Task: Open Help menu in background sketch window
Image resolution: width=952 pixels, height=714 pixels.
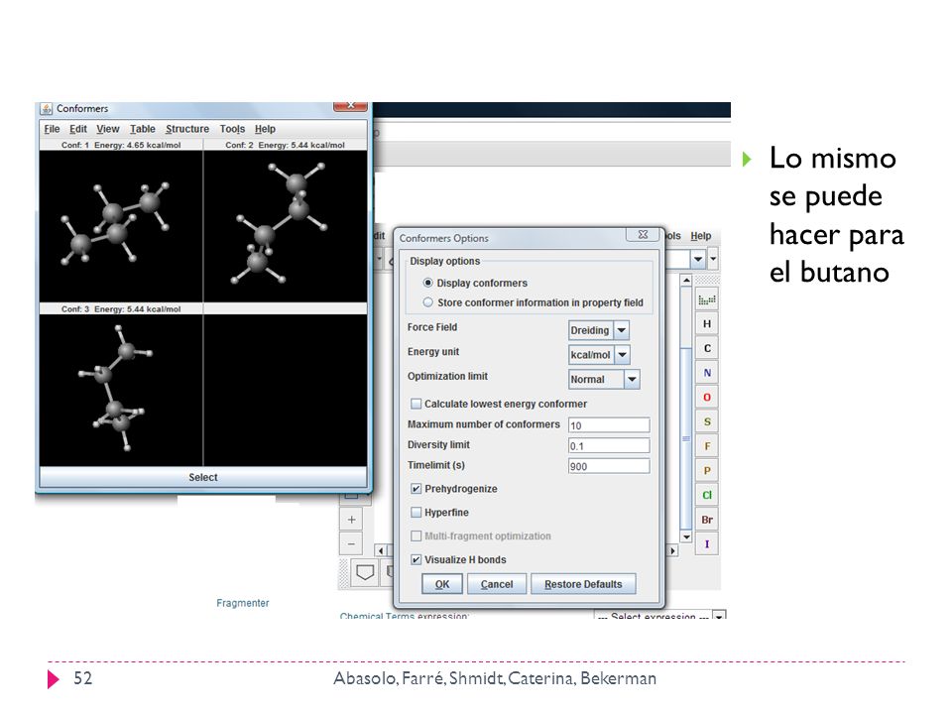Action: pos(701,236)
